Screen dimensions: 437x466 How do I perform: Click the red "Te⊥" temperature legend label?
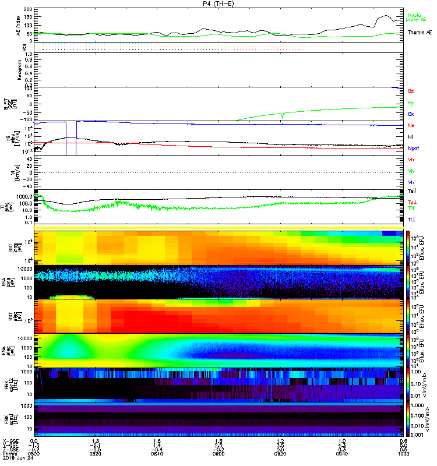pos(412,202)
